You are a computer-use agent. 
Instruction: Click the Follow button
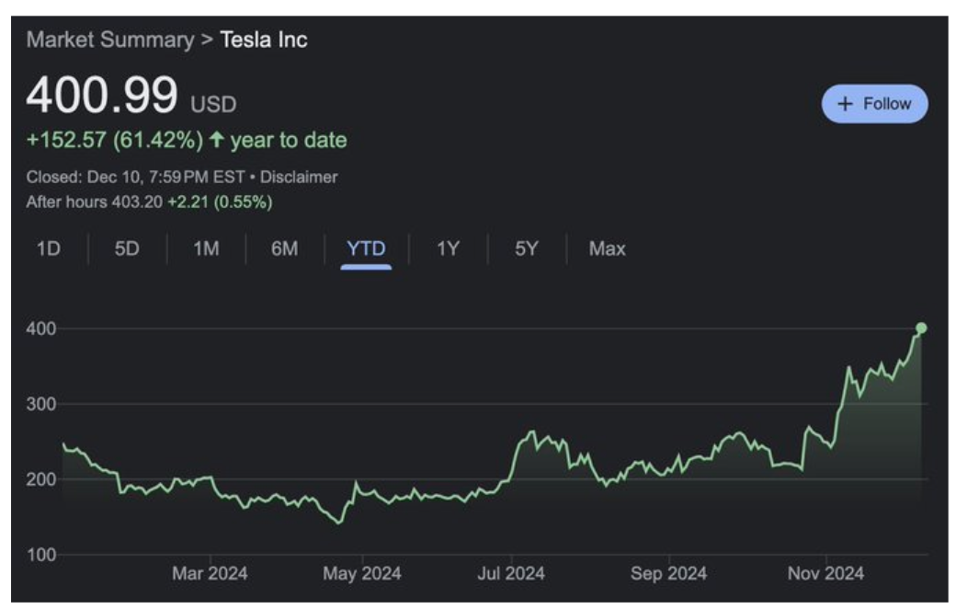tap(874, 104)
